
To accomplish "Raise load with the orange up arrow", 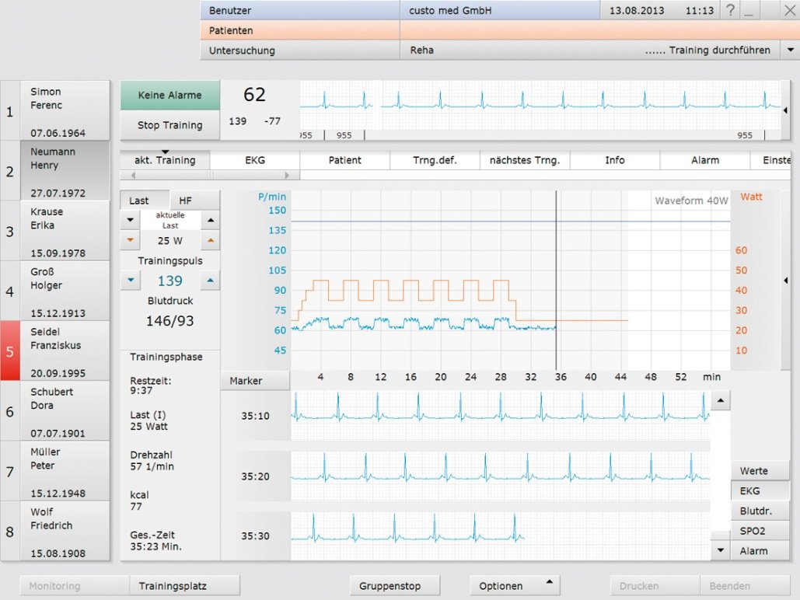I will 210,240.
